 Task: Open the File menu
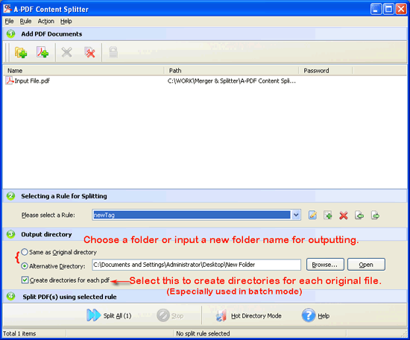click(9, 21)
